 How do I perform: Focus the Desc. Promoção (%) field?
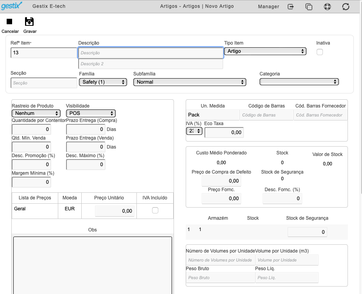(x=31, y=165)
